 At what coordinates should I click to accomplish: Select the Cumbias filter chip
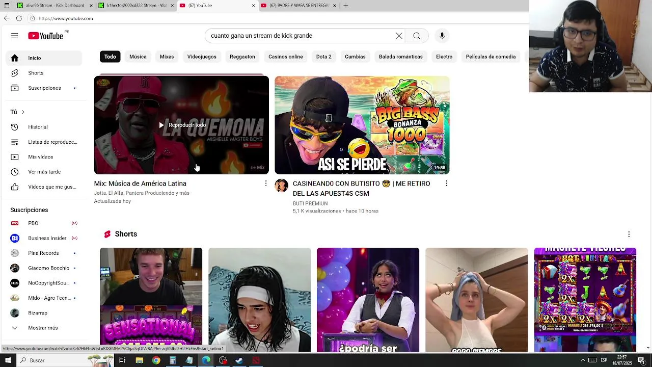tap(355, 57)
